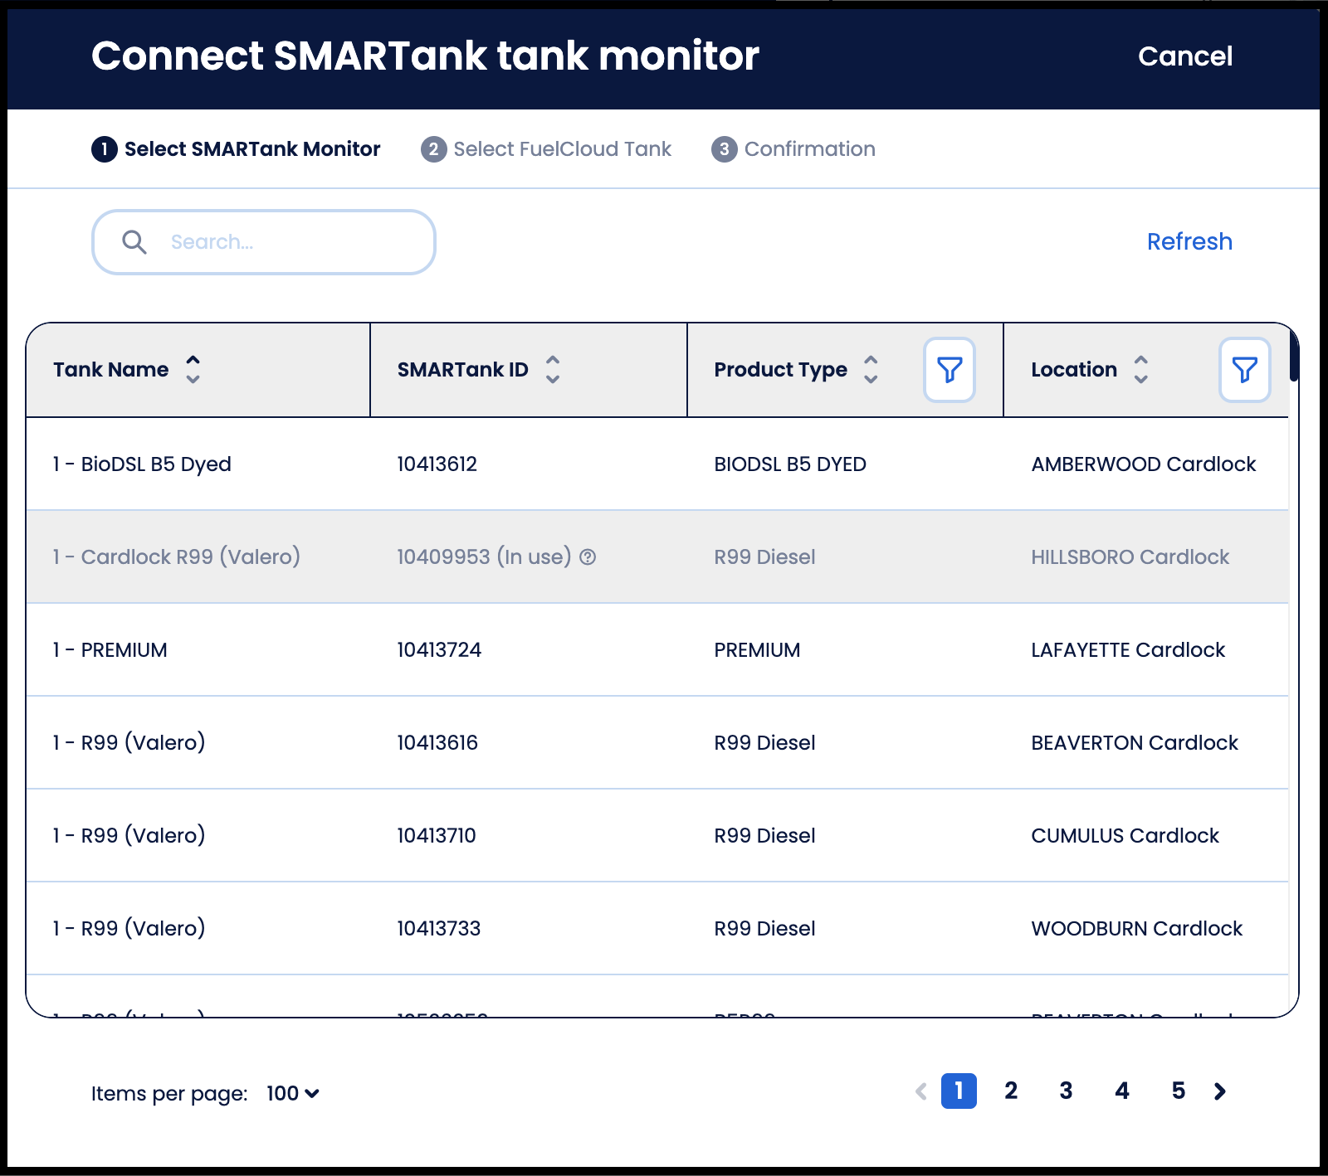The height and width of the screenshot is (1176, 1328).
Task: Click SMARTank ID 10413612
Action: pyautogui.click(x=437, y=464)
